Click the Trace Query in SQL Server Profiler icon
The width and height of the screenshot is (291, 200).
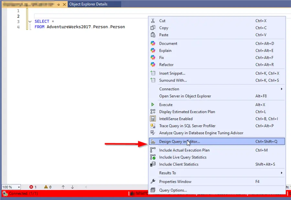pyautogui.click(x=153, y=126)
